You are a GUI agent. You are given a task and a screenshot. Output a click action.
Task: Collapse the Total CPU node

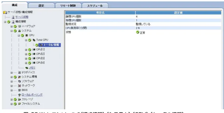pos(26,40)
